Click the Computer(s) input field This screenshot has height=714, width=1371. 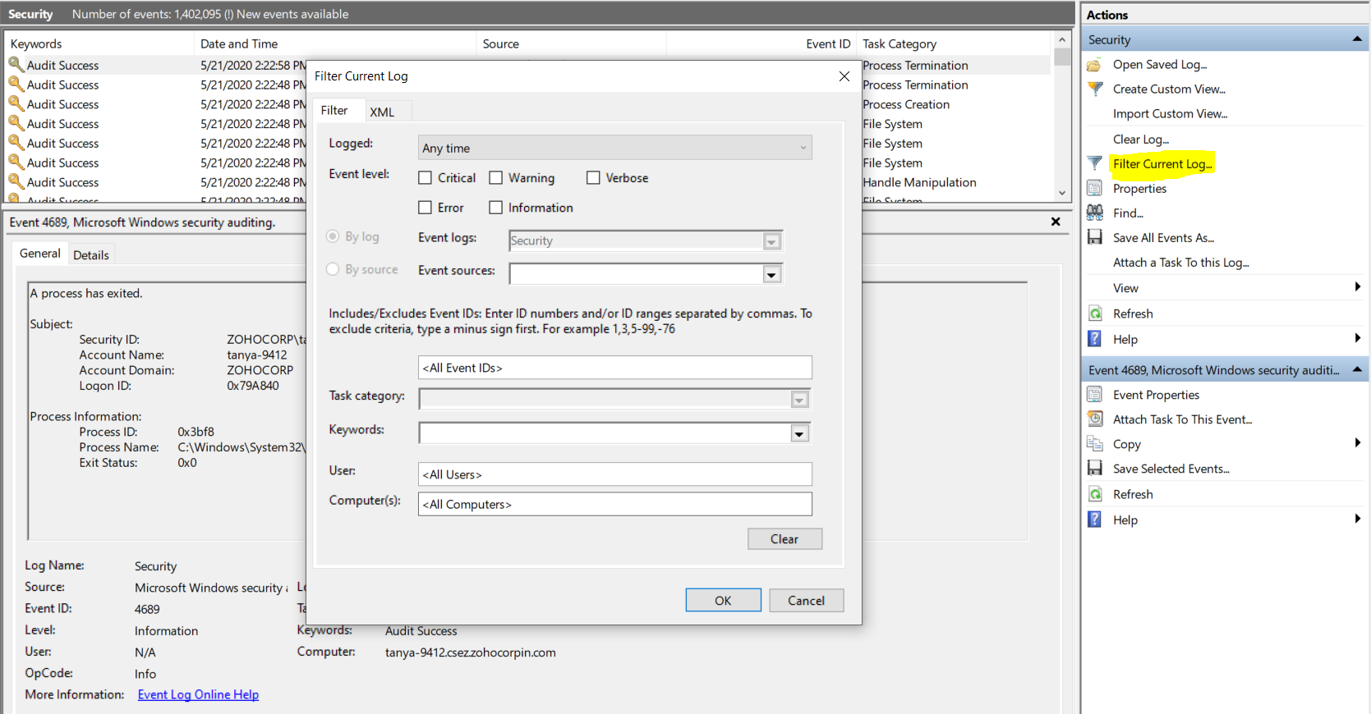pyautogui.click(x=615, y=504)
